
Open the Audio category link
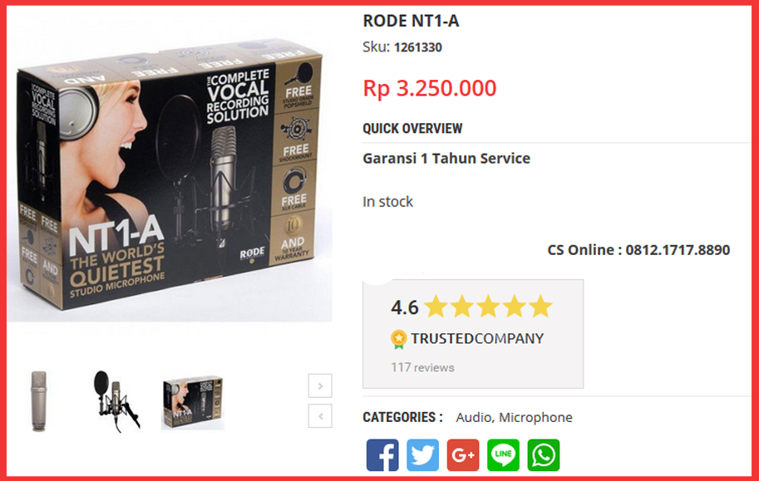click(473, 417)
